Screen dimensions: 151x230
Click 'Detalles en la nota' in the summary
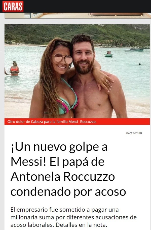pos(81,225)
